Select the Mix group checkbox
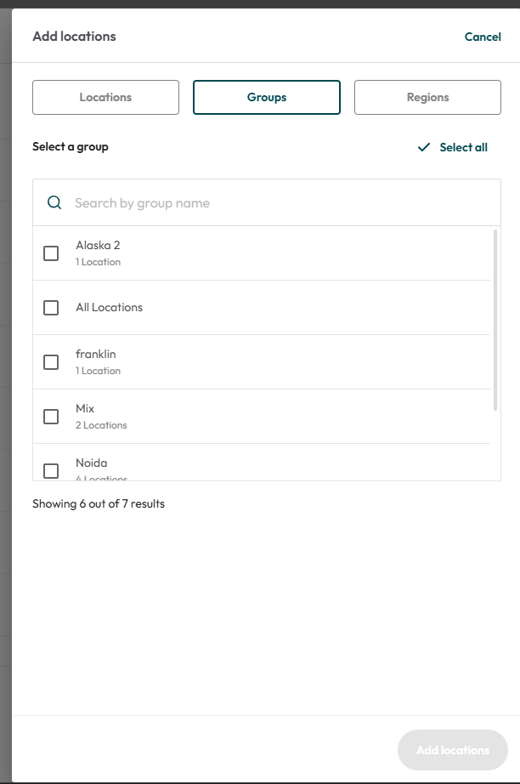The width and height of the screenshot is (520, 784). click(51, 417)
